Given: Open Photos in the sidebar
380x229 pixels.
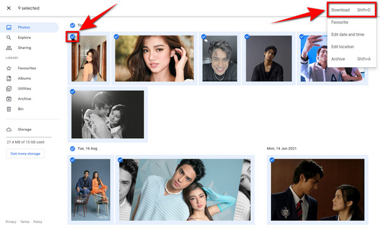Looking at the screenshot, I should [29, 27].
